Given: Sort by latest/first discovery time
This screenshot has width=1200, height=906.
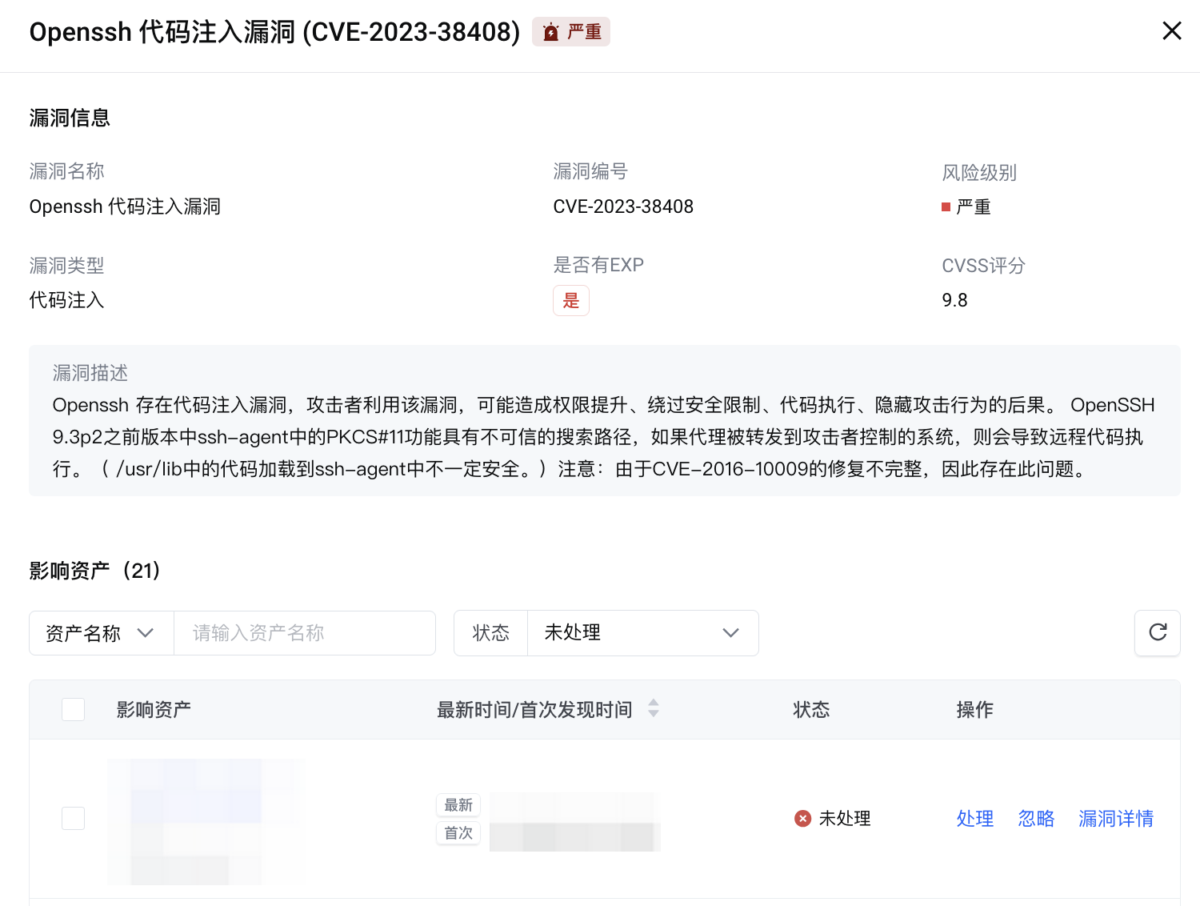Looking at the screenshot, I should [x=654, y=708].
